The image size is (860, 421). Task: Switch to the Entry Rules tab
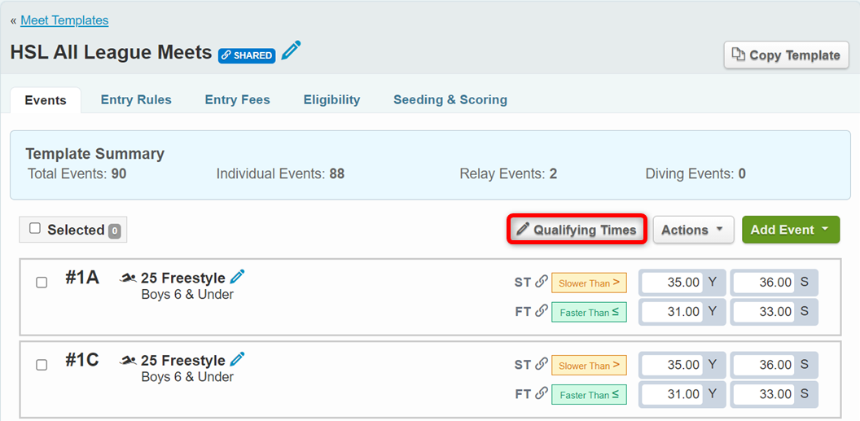pos(136,100)
